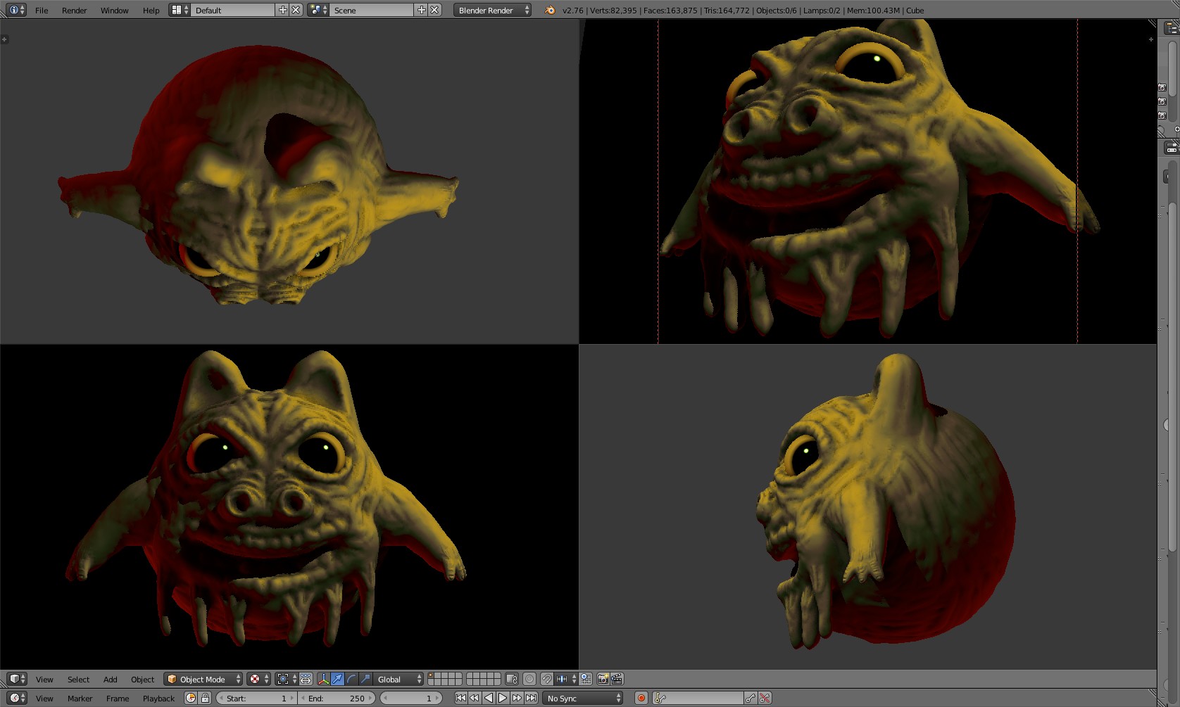Click the snap target grid icon
Screen dimensions: 1180x707
(x=586, y=679)
